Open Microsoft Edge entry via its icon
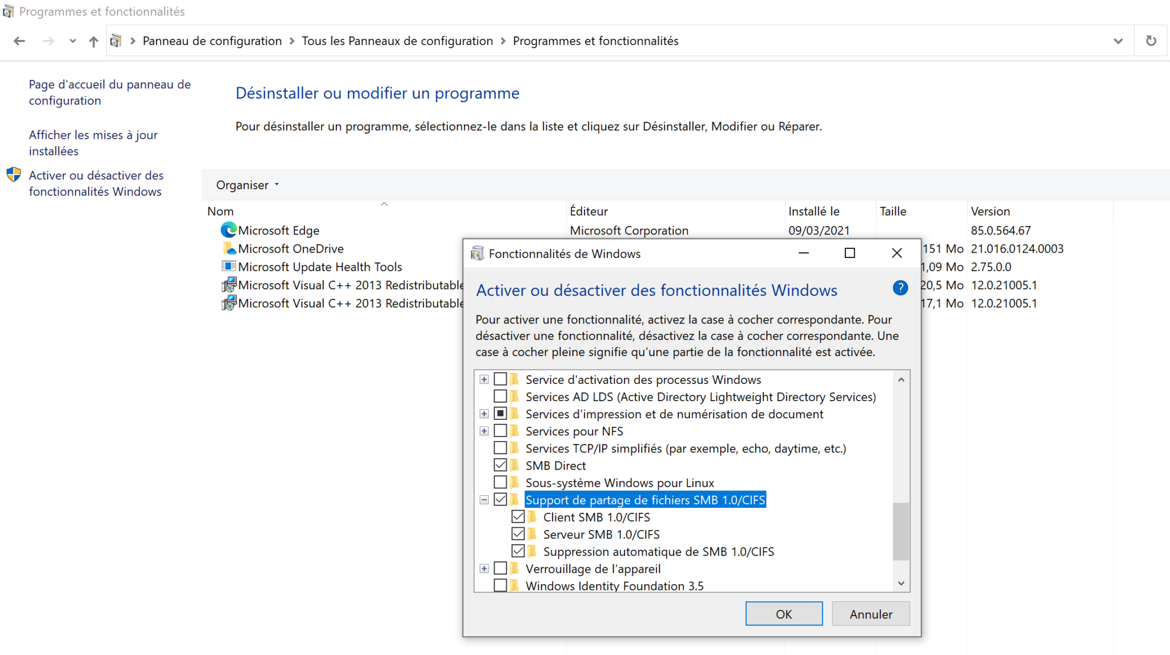 [x=228, y=230]
